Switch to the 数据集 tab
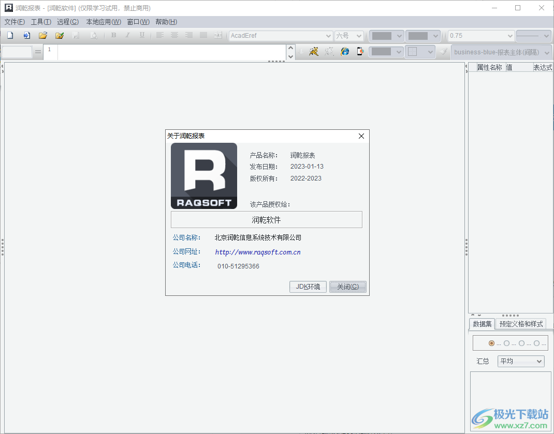The height and width of the screenshot is (434, 554). [482, 324]
